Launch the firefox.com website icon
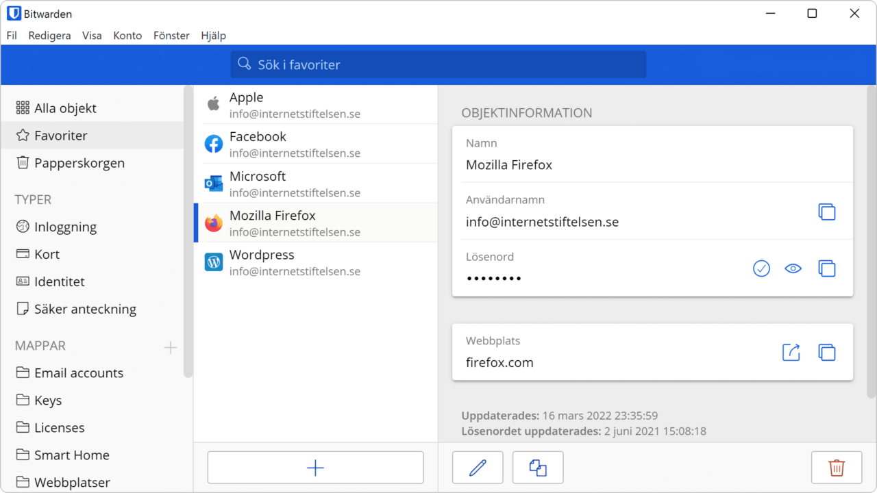 coord(791,352)
